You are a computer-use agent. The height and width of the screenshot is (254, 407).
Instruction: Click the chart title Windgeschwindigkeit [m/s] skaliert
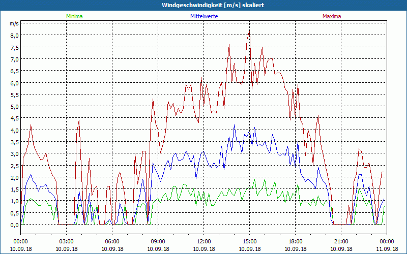click(213, 5)
